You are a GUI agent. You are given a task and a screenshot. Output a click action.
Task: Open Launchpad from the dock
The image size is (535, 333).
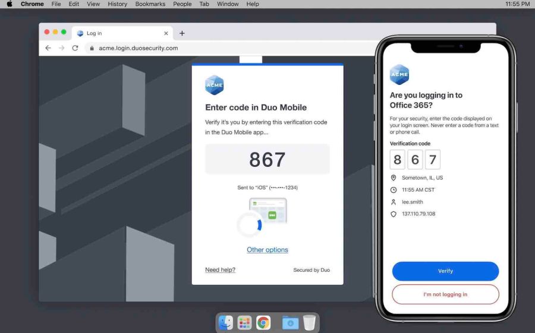click(x=244, y=322)
